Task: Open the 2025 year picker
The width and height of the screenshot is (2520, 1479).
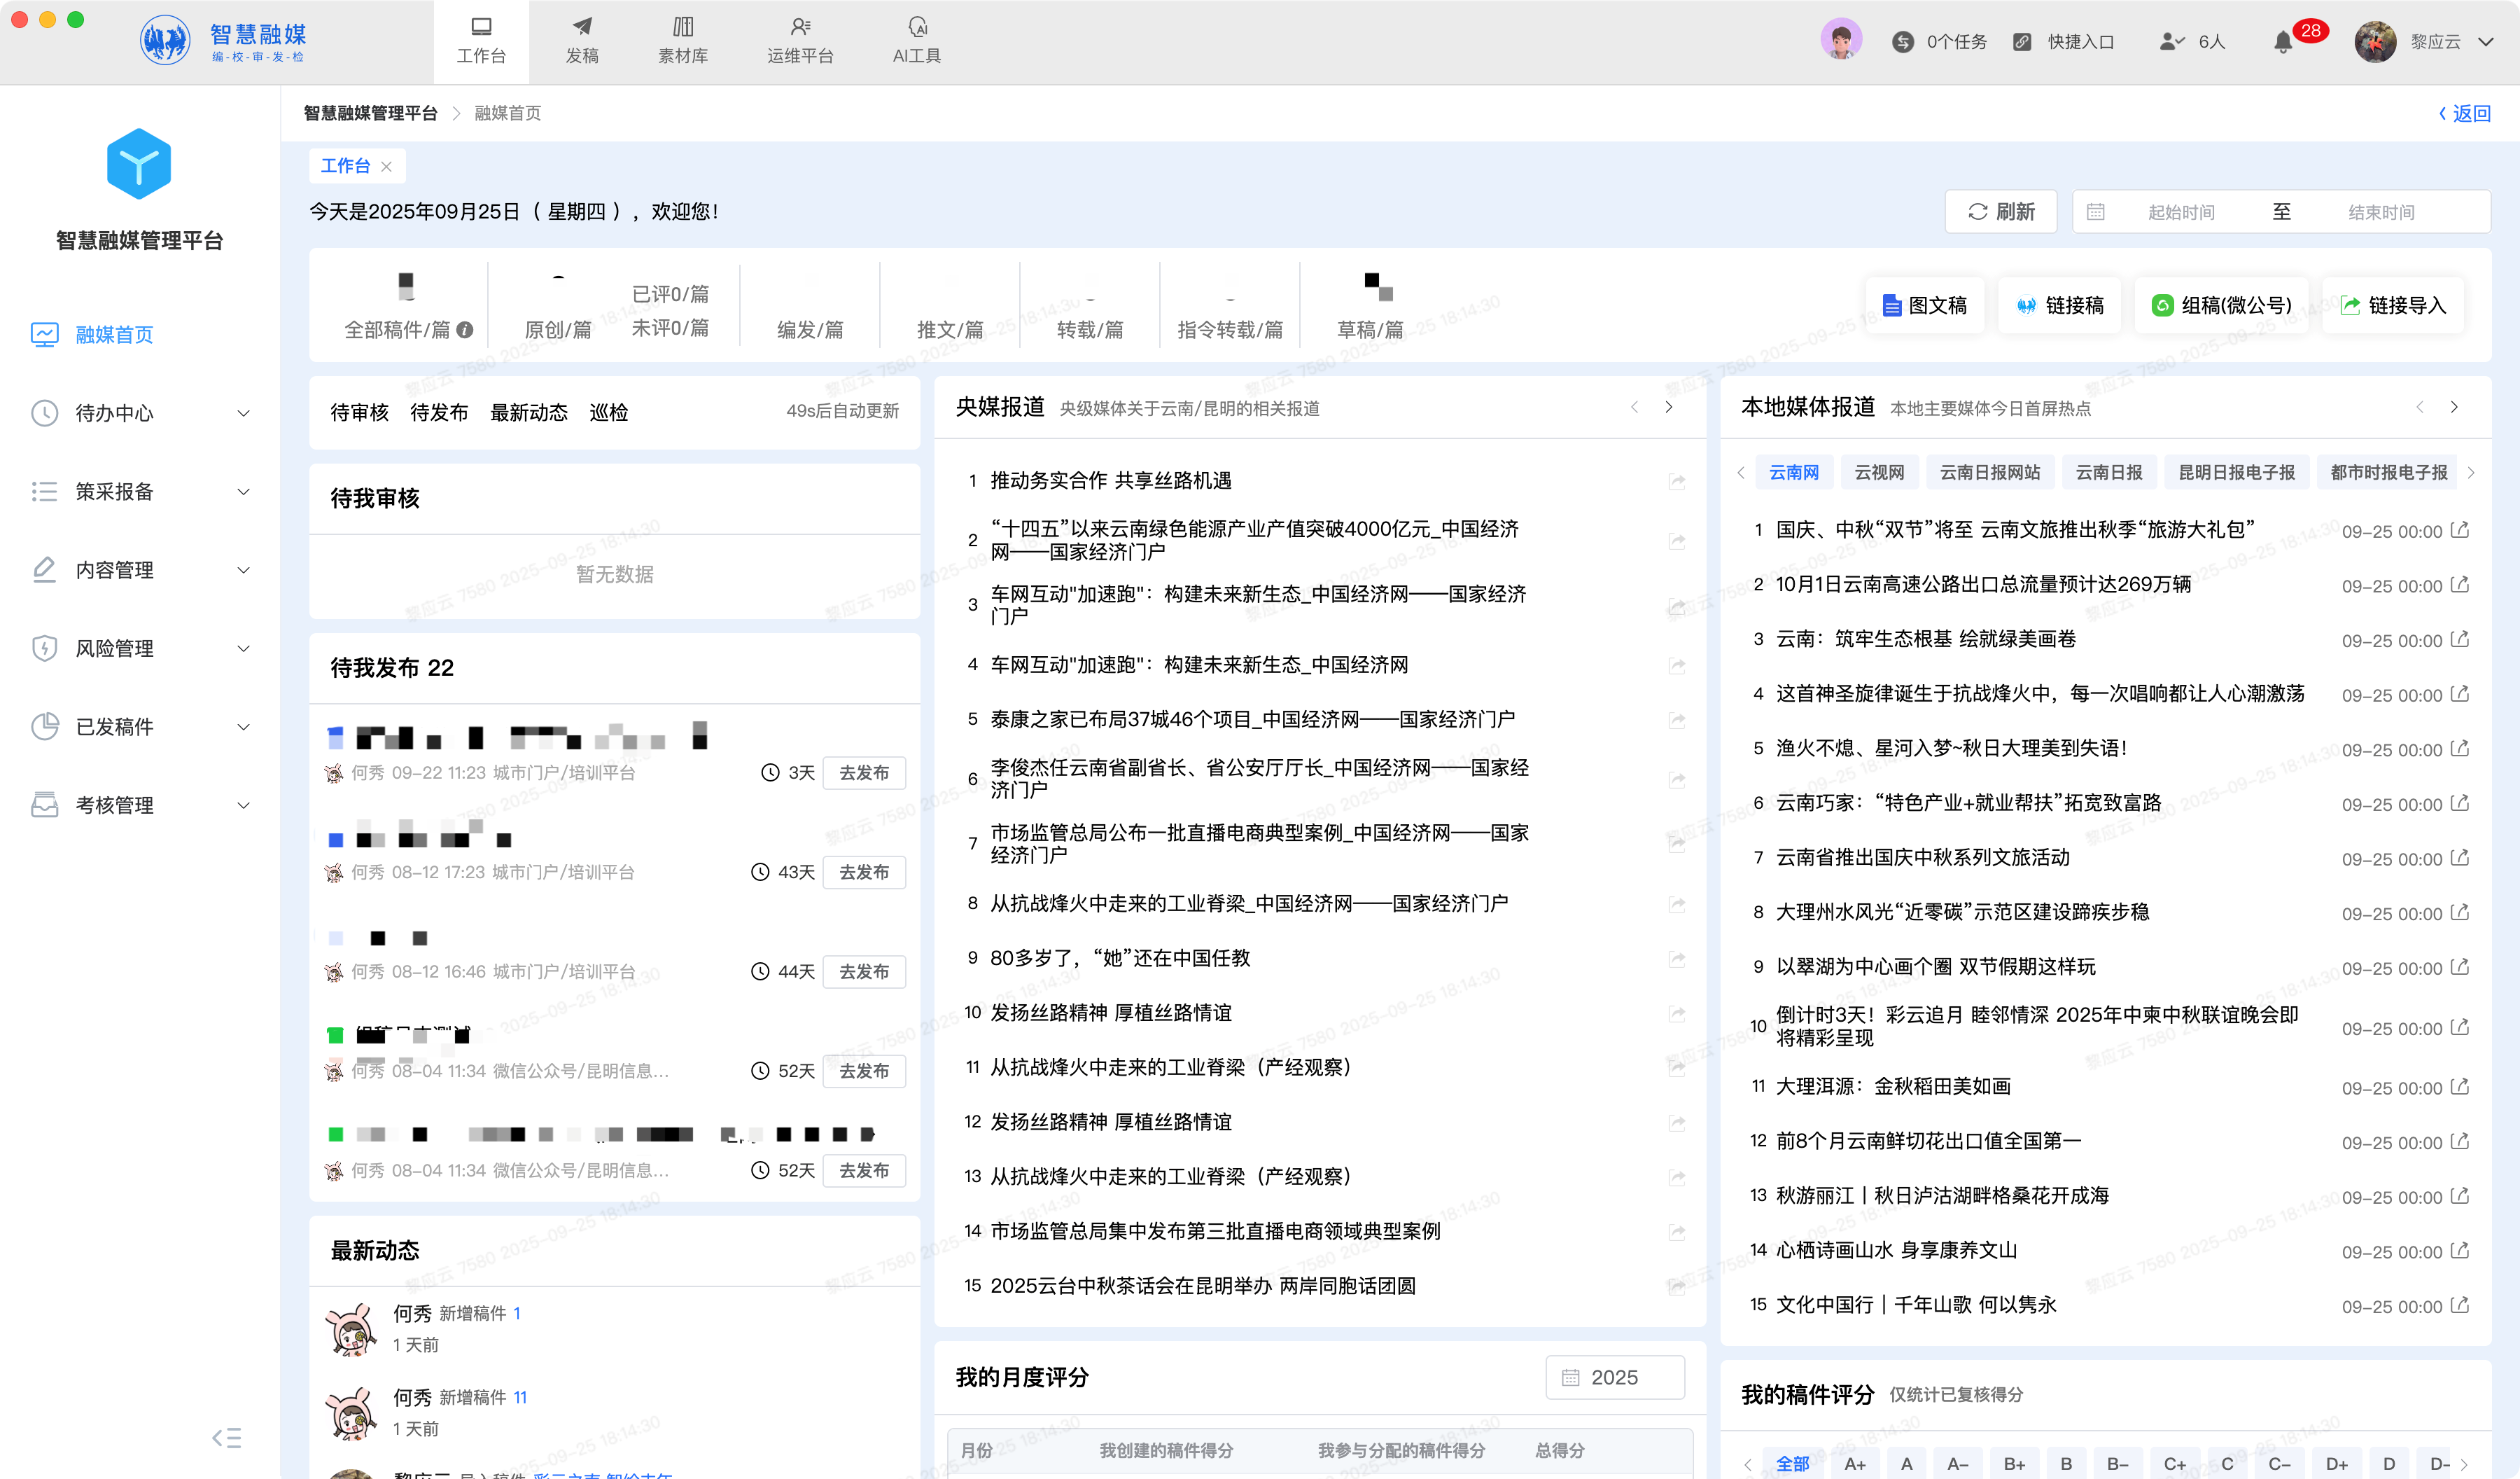Action: 1614,1377
